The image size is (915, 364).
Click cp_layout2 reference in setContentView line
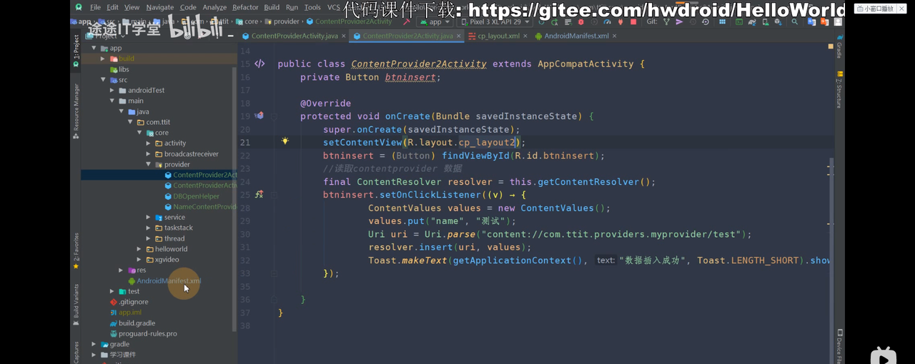click(x=487, y=142)
